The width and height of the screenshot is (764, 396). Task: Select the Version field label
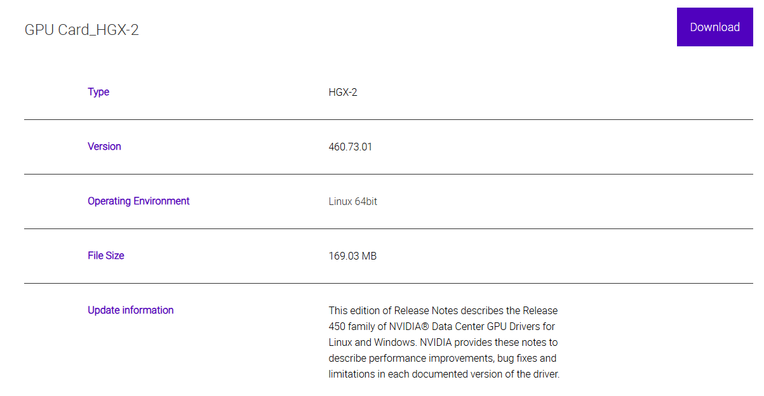[x=104, y=147]
